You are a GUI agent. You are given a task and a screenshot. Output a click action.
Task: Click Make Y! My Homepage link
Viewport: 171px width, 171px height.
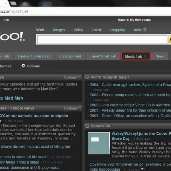[x=134, y=20]
